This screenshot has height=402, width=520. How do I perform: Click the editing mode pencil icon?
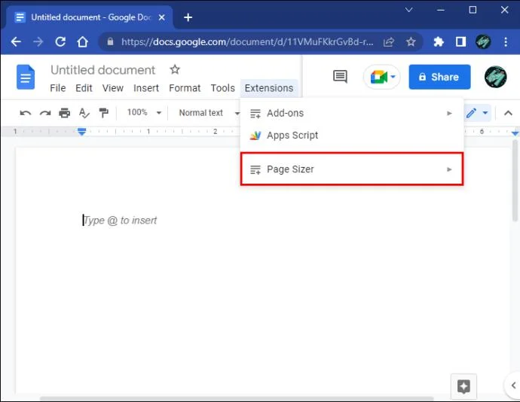pos(471,113)
